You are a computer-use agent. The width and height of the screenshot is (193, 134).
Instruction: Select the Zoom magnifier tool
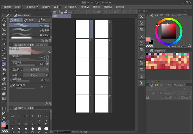4,20
